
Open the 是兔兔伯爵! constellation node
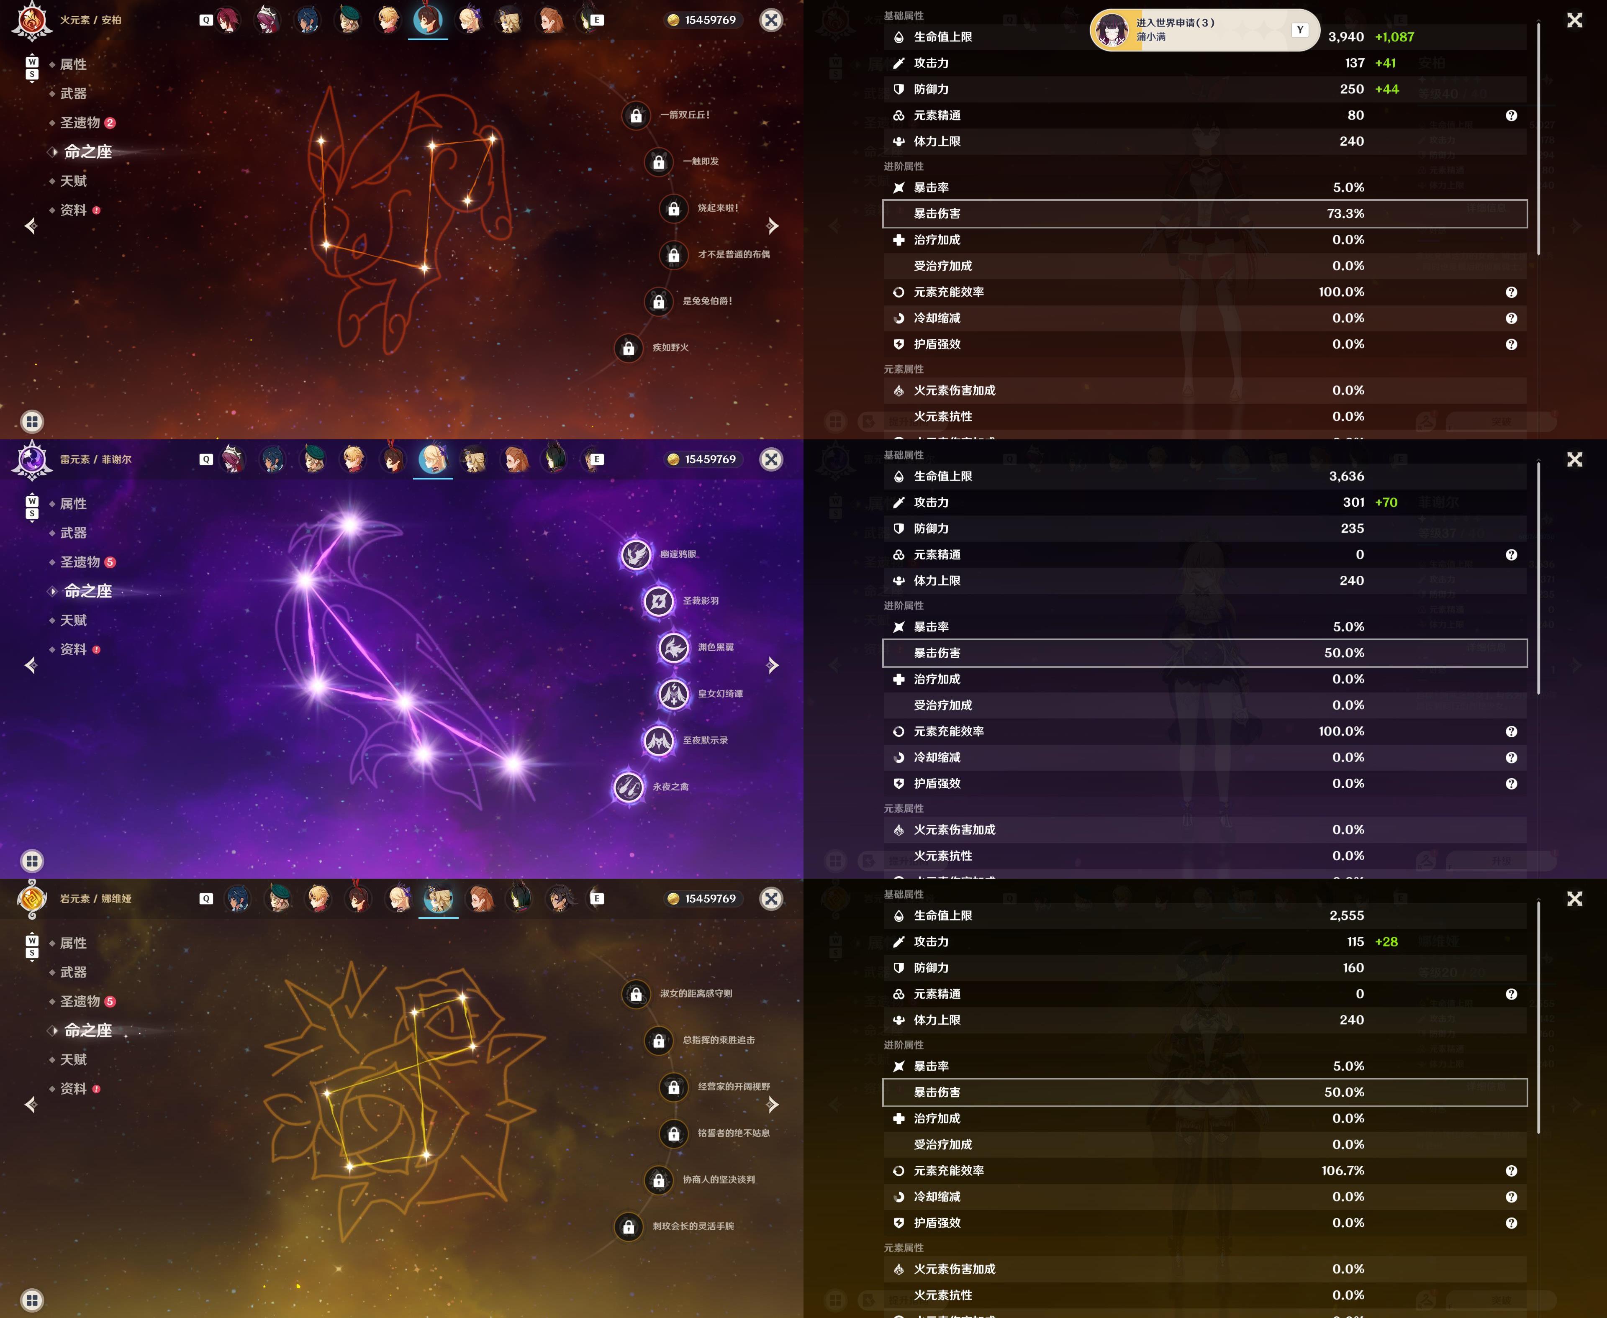pos(658,301)
